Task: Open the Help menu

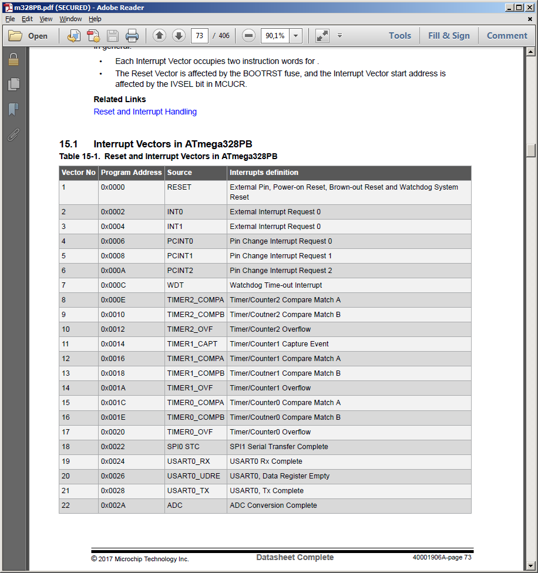Action: click(95, 19)
